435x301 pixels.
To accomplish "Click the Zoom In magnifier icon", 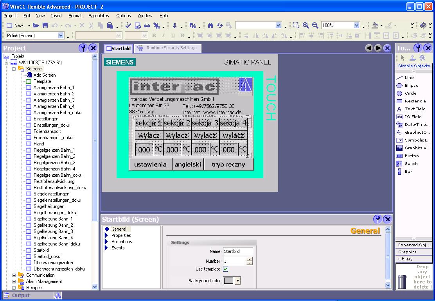I will tap(306, 25).
